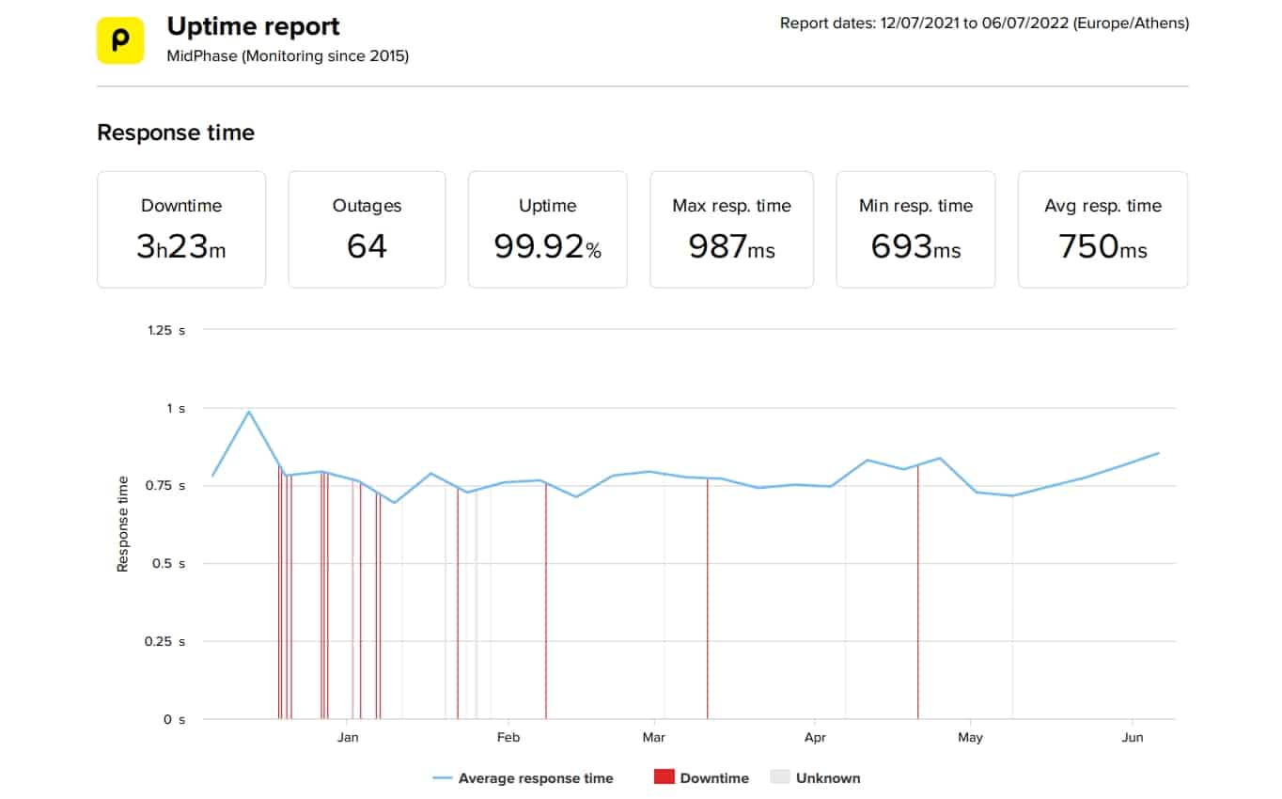This screenshot has width=1282, height=799.
Task: Click the May label on x-axis
Action: pyautogui.click(x=971, y=738)
